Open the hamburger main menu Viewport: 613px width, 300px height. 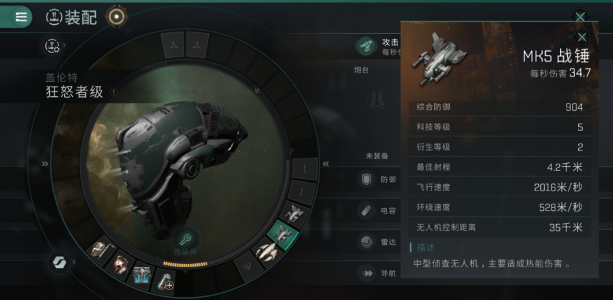coord(21,17)
